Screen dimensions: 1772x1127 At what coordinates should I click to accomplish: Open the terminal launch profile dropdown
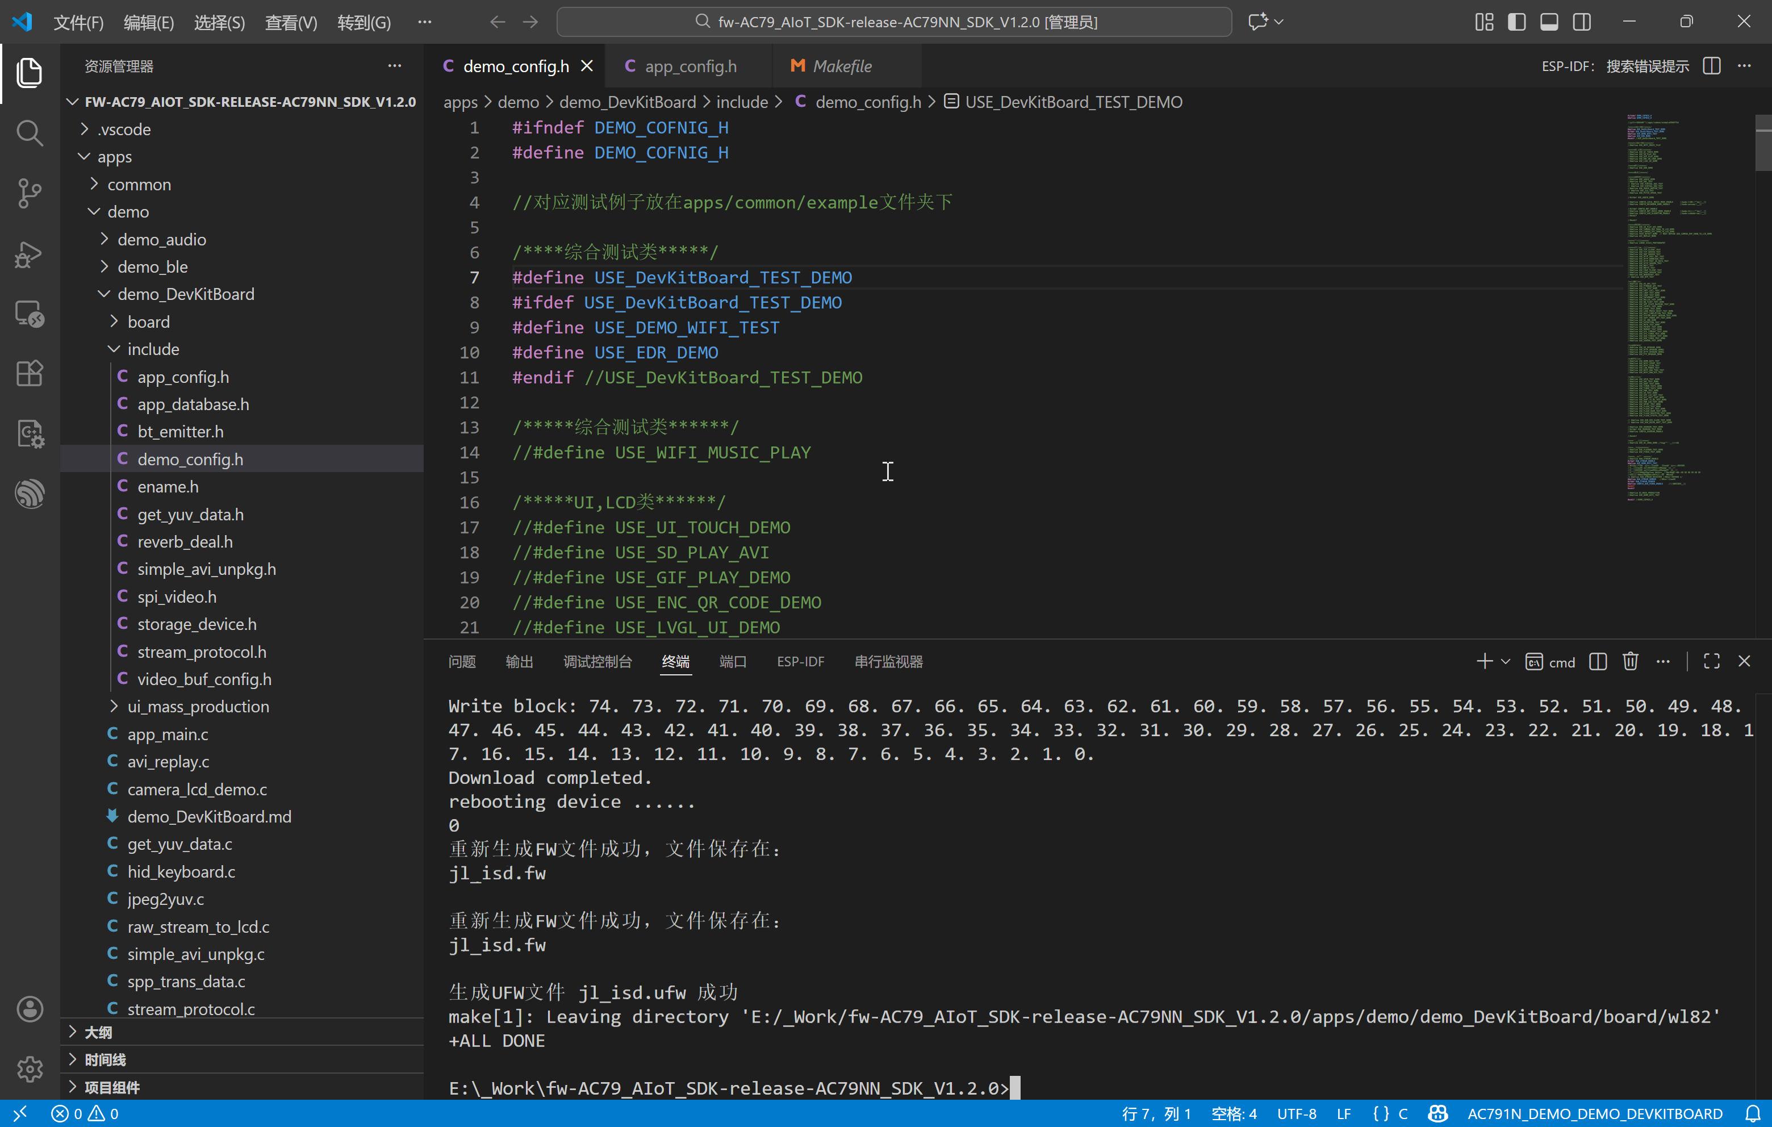pos(1506,661)
